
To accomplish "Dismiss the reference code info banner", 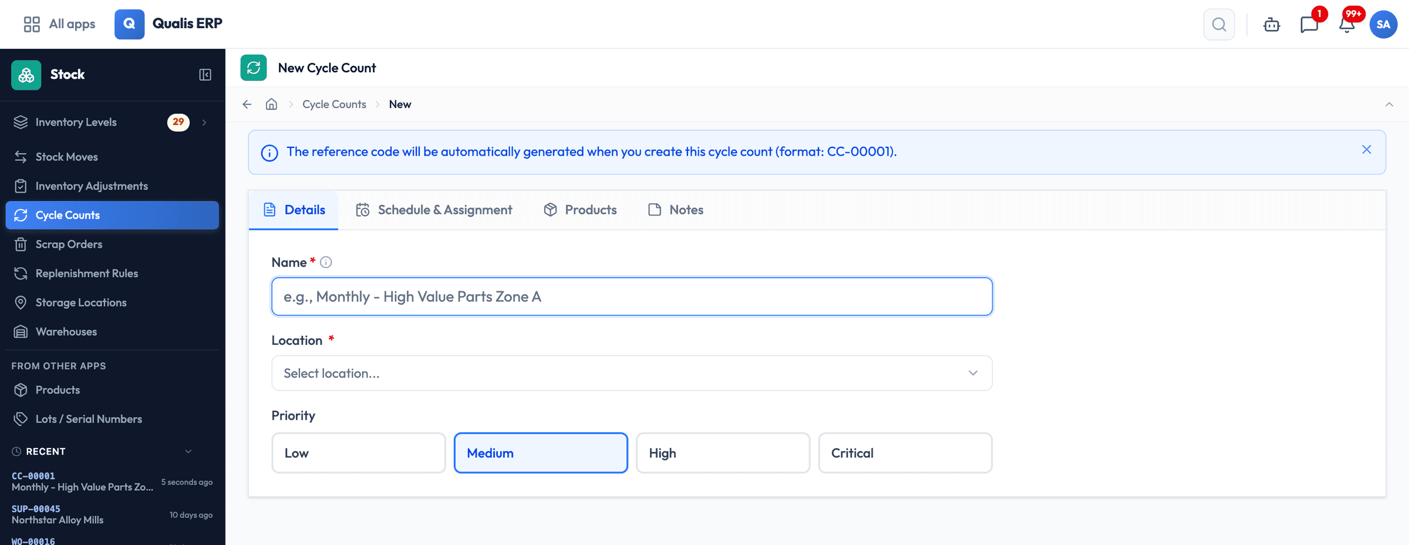I will pyautogui.click(x=1367, y=150).
